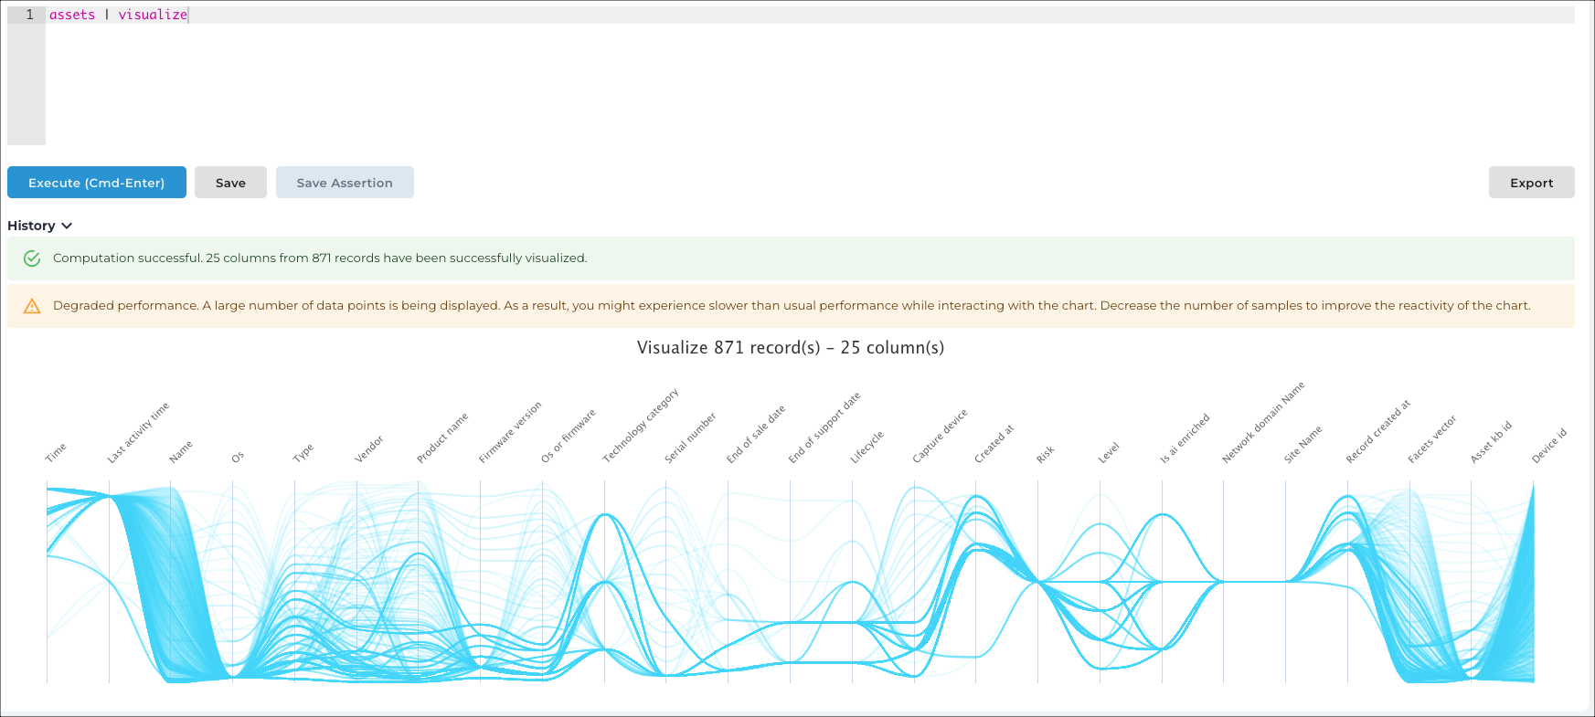Select the End of support date axis label
Image resolution: width=1595 pixels, height=717 pixels.
click(x=824, y=428)
